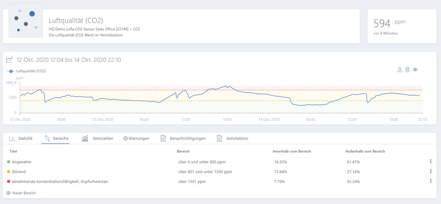The width and height of the screenshot is (441, 204).
Task: Switch to the Kennzahlen tab
Action: coord(98,138)
